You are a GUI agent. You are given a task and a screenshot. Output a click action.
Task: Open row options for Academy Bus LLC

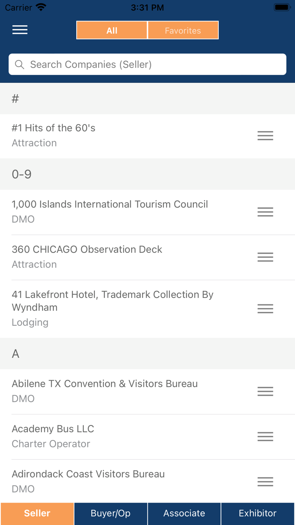(x=265, y=436)
